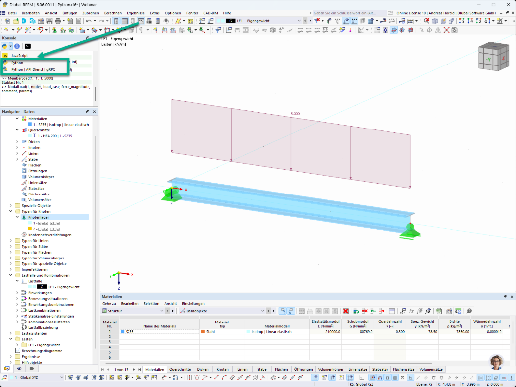Viewport: 516px width, 387px height.
Task: Toggle the console panel icon in toolbar
Action: (141, 21)
